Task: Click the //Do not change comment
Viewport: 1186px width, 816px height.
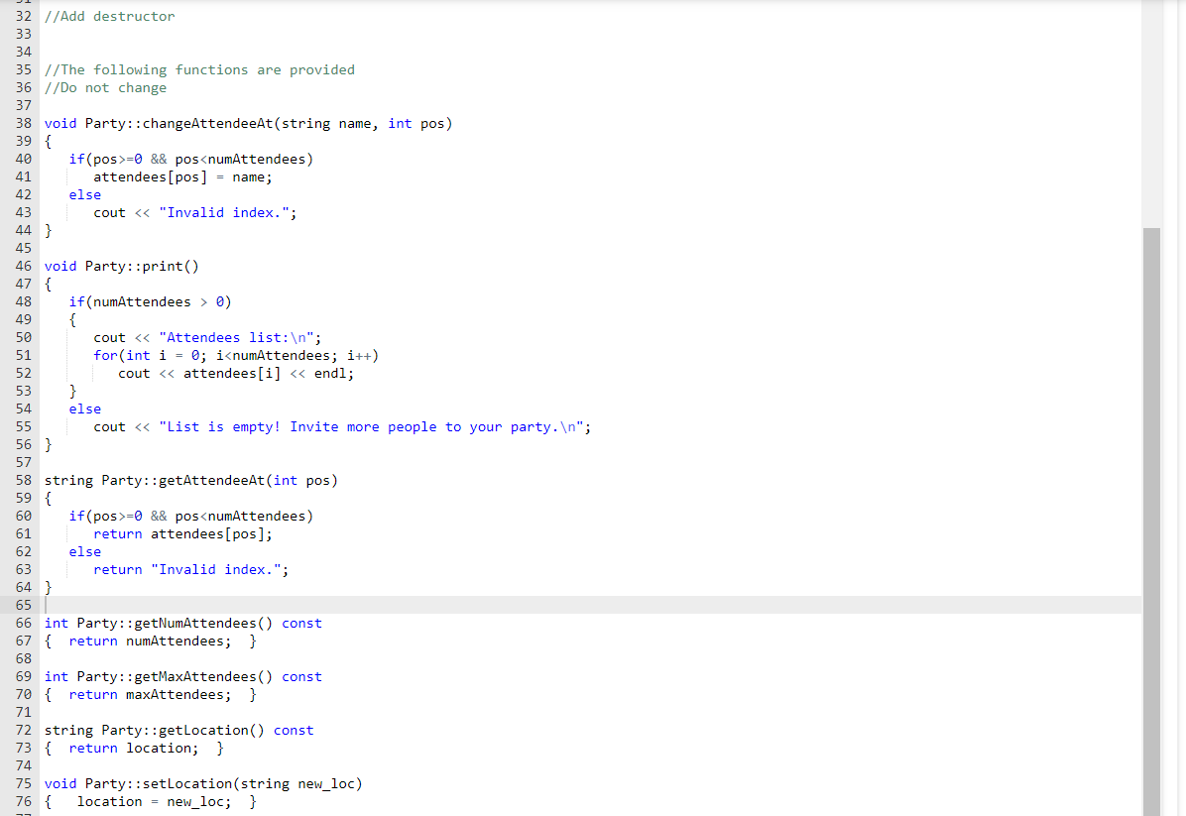Action: [104, 87]
